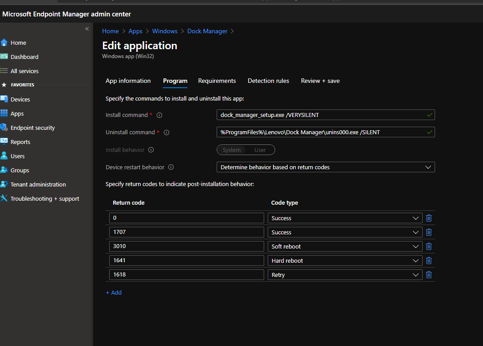Delete the 1707 return code row
Image resolution: width=483 pixels, height=346 pixels.
(x=428, y=232)
